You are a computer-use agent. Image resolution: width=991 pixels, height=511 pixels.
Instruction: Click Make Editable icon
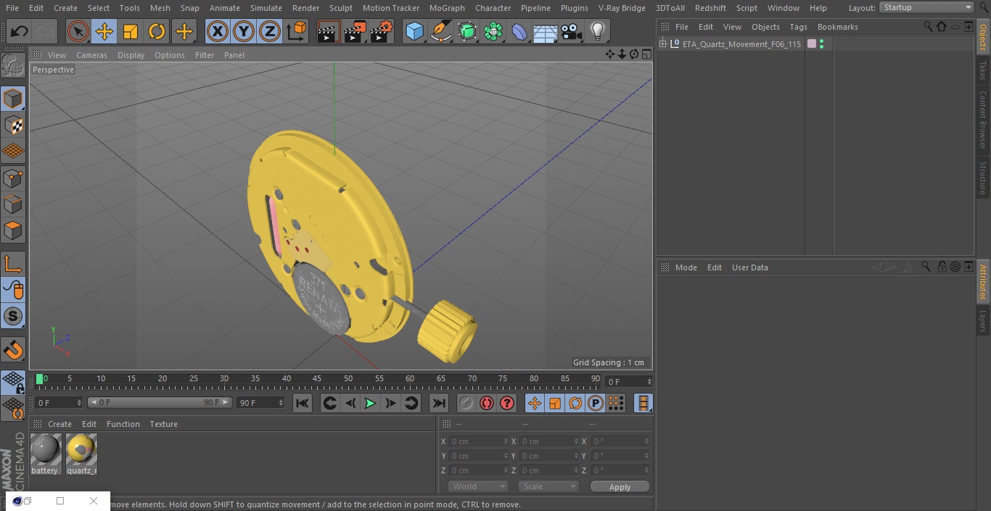[13, 67]
